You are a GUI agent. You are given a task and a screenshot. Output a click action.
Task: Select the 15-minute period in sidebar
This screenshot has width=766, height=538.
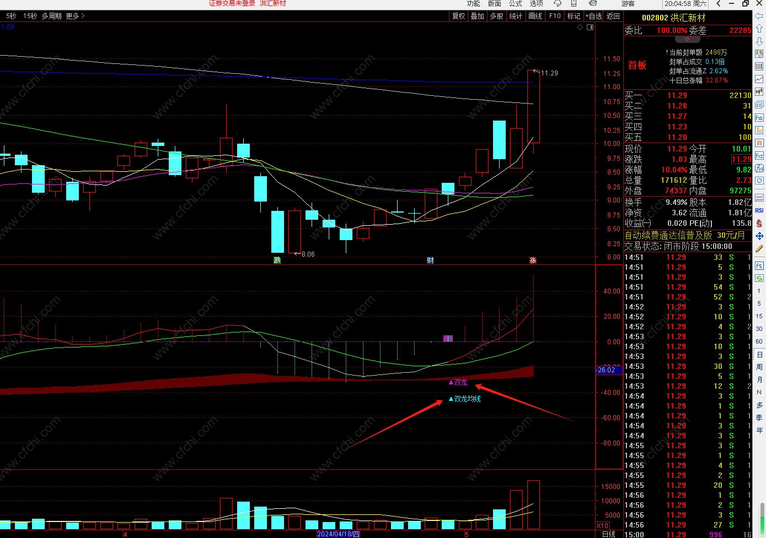(x=759, y=316)
